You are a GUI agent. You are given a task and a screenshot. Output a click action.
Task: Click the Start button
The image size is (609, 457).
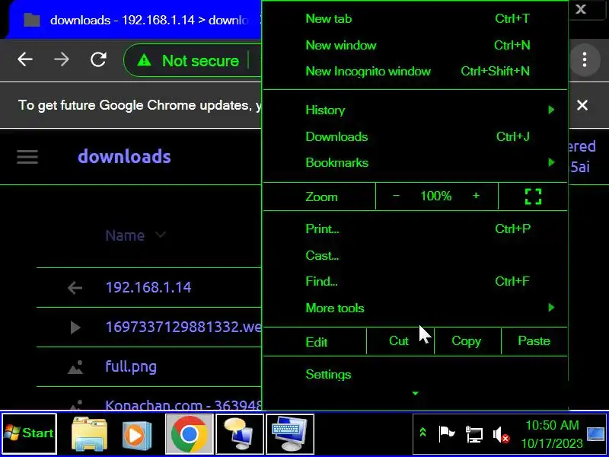[x=29, y=433]
